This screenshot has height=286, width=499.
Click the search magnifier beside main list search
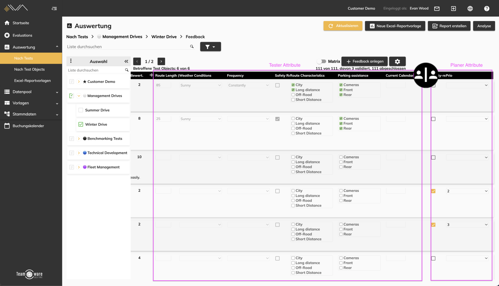tap(192, 46)
